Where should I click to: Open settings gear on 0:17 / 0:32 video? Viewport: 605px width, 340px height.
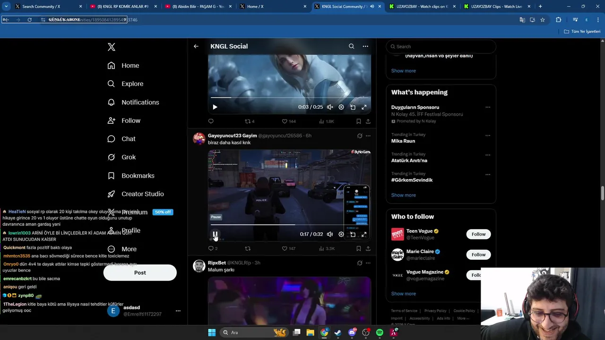(x=341, y=234)
